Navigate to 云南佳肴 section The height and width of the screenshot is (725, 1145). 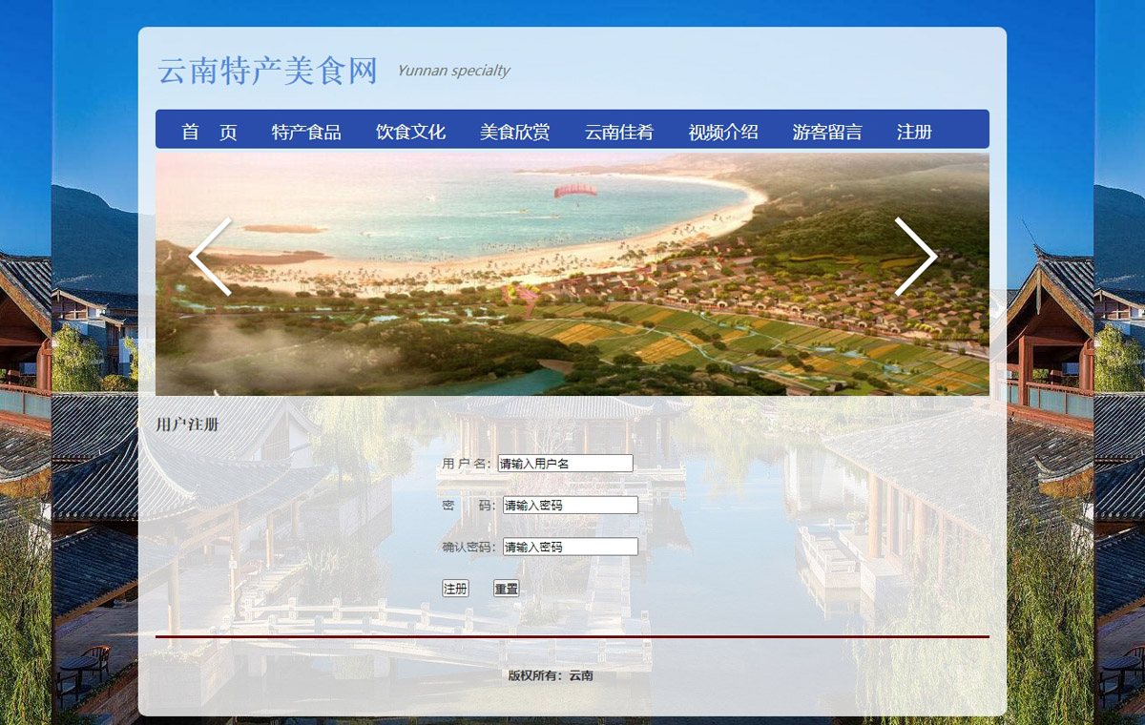pos(619,132)
